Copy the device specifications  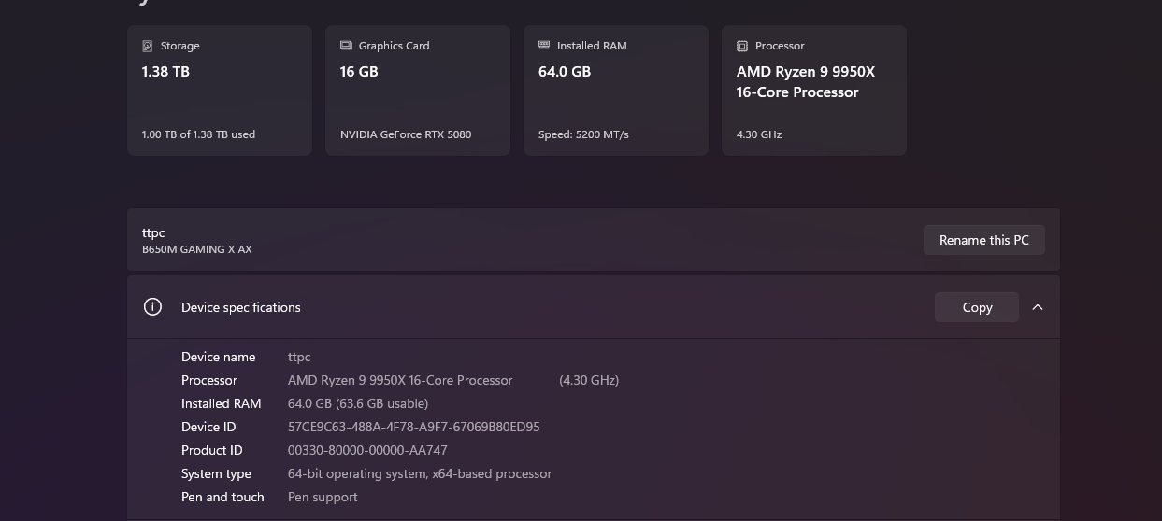[977, 307]
